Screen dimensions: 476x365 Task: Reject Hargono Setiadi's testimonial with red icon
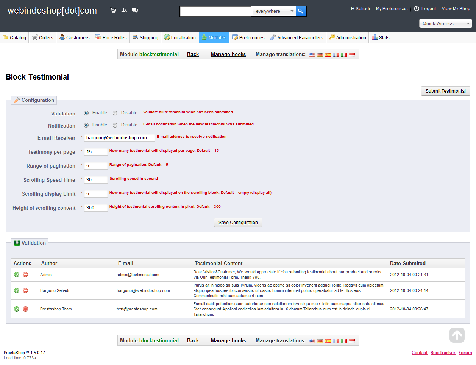pos(25,290)
